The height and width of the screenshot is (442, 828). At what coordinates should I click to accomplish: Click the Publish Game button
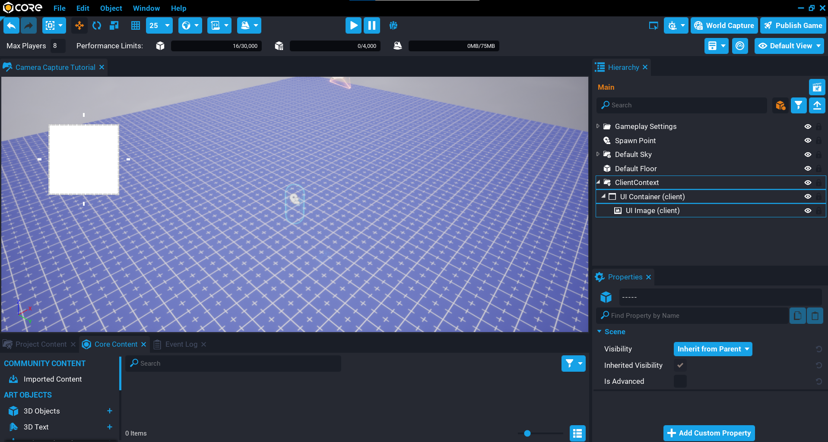[793, 25]
